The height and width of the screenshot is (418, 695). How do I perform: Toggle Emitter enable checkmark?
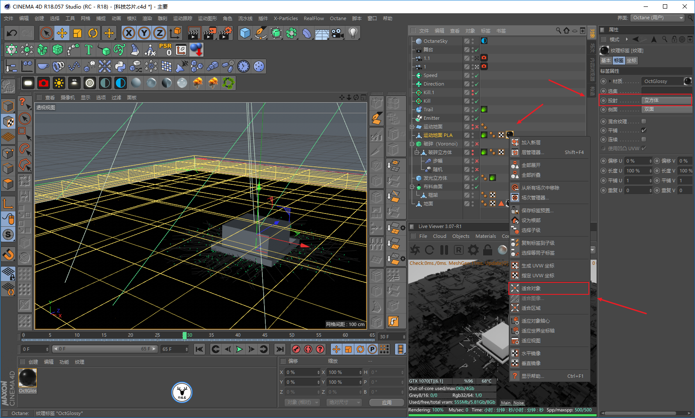coord(476,118)
